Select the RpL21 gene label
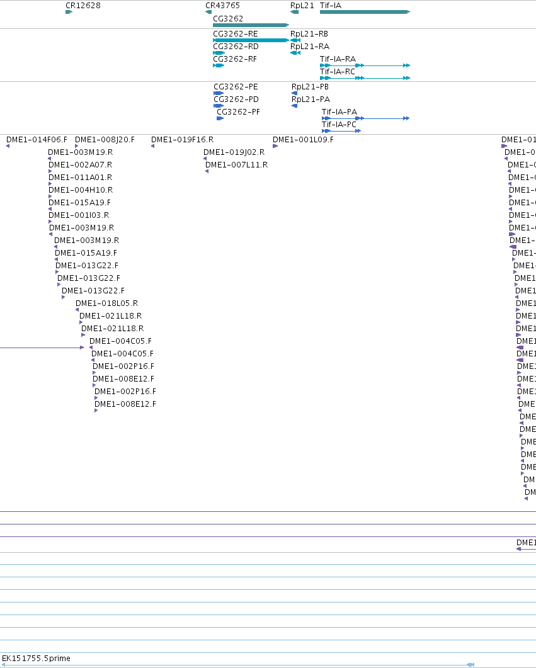 [x=302, y=6]
